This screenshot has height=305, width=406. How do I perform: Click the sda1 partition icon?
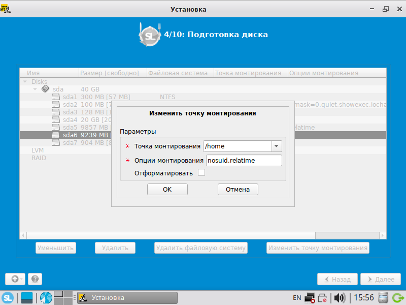[56, 97]
